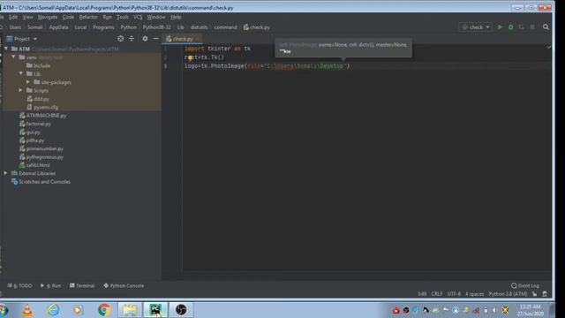Open the Windows Start menu
This screenshot has height=318, width=565.
pos(4,310)
